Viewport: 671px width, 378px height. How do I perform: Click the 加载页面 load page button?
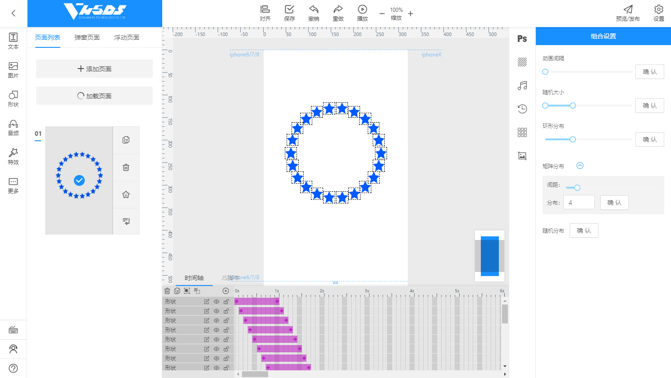tap(94, 96)
